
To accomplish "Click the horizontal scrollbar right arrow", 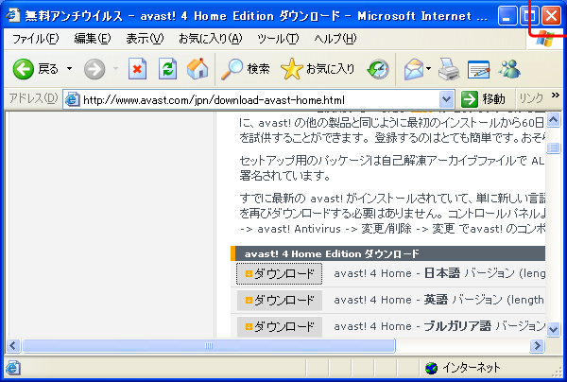I will tap(537, 345).
